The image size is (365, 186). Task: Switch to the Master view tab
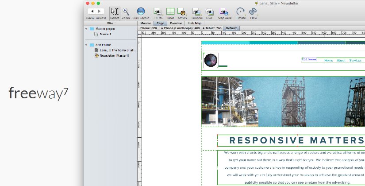(x=146, y=23)
